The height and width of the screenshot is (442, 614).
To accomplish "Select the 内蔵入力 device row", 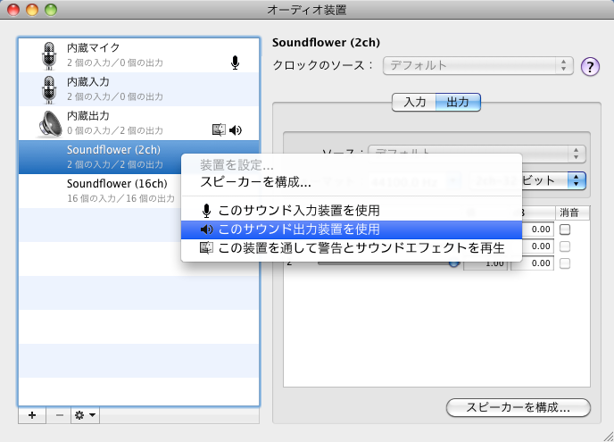I will [x=139, y=89].
